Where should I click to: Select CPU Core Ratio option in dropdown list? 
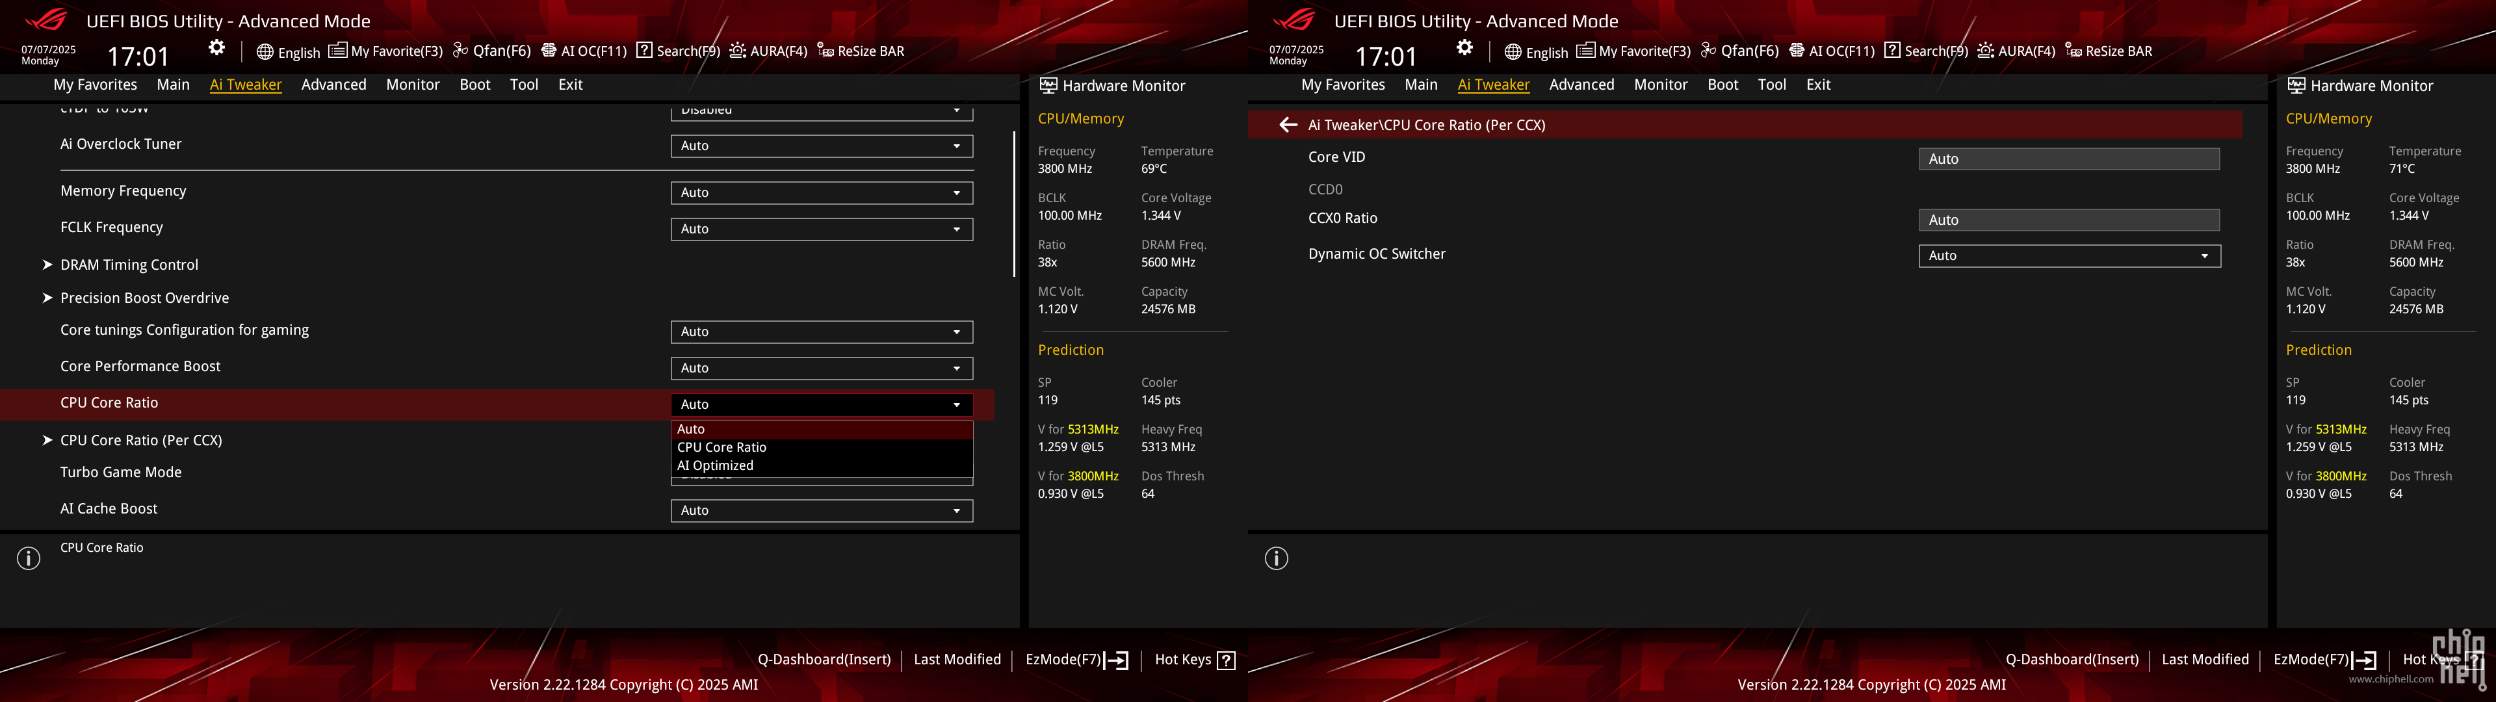[822, 448]
